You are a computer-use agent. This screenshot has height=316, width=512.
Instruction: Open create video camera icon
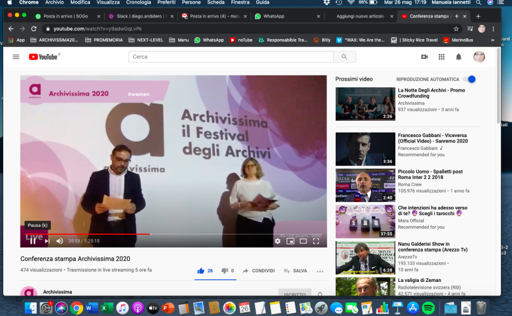click(x=424, y=57)
